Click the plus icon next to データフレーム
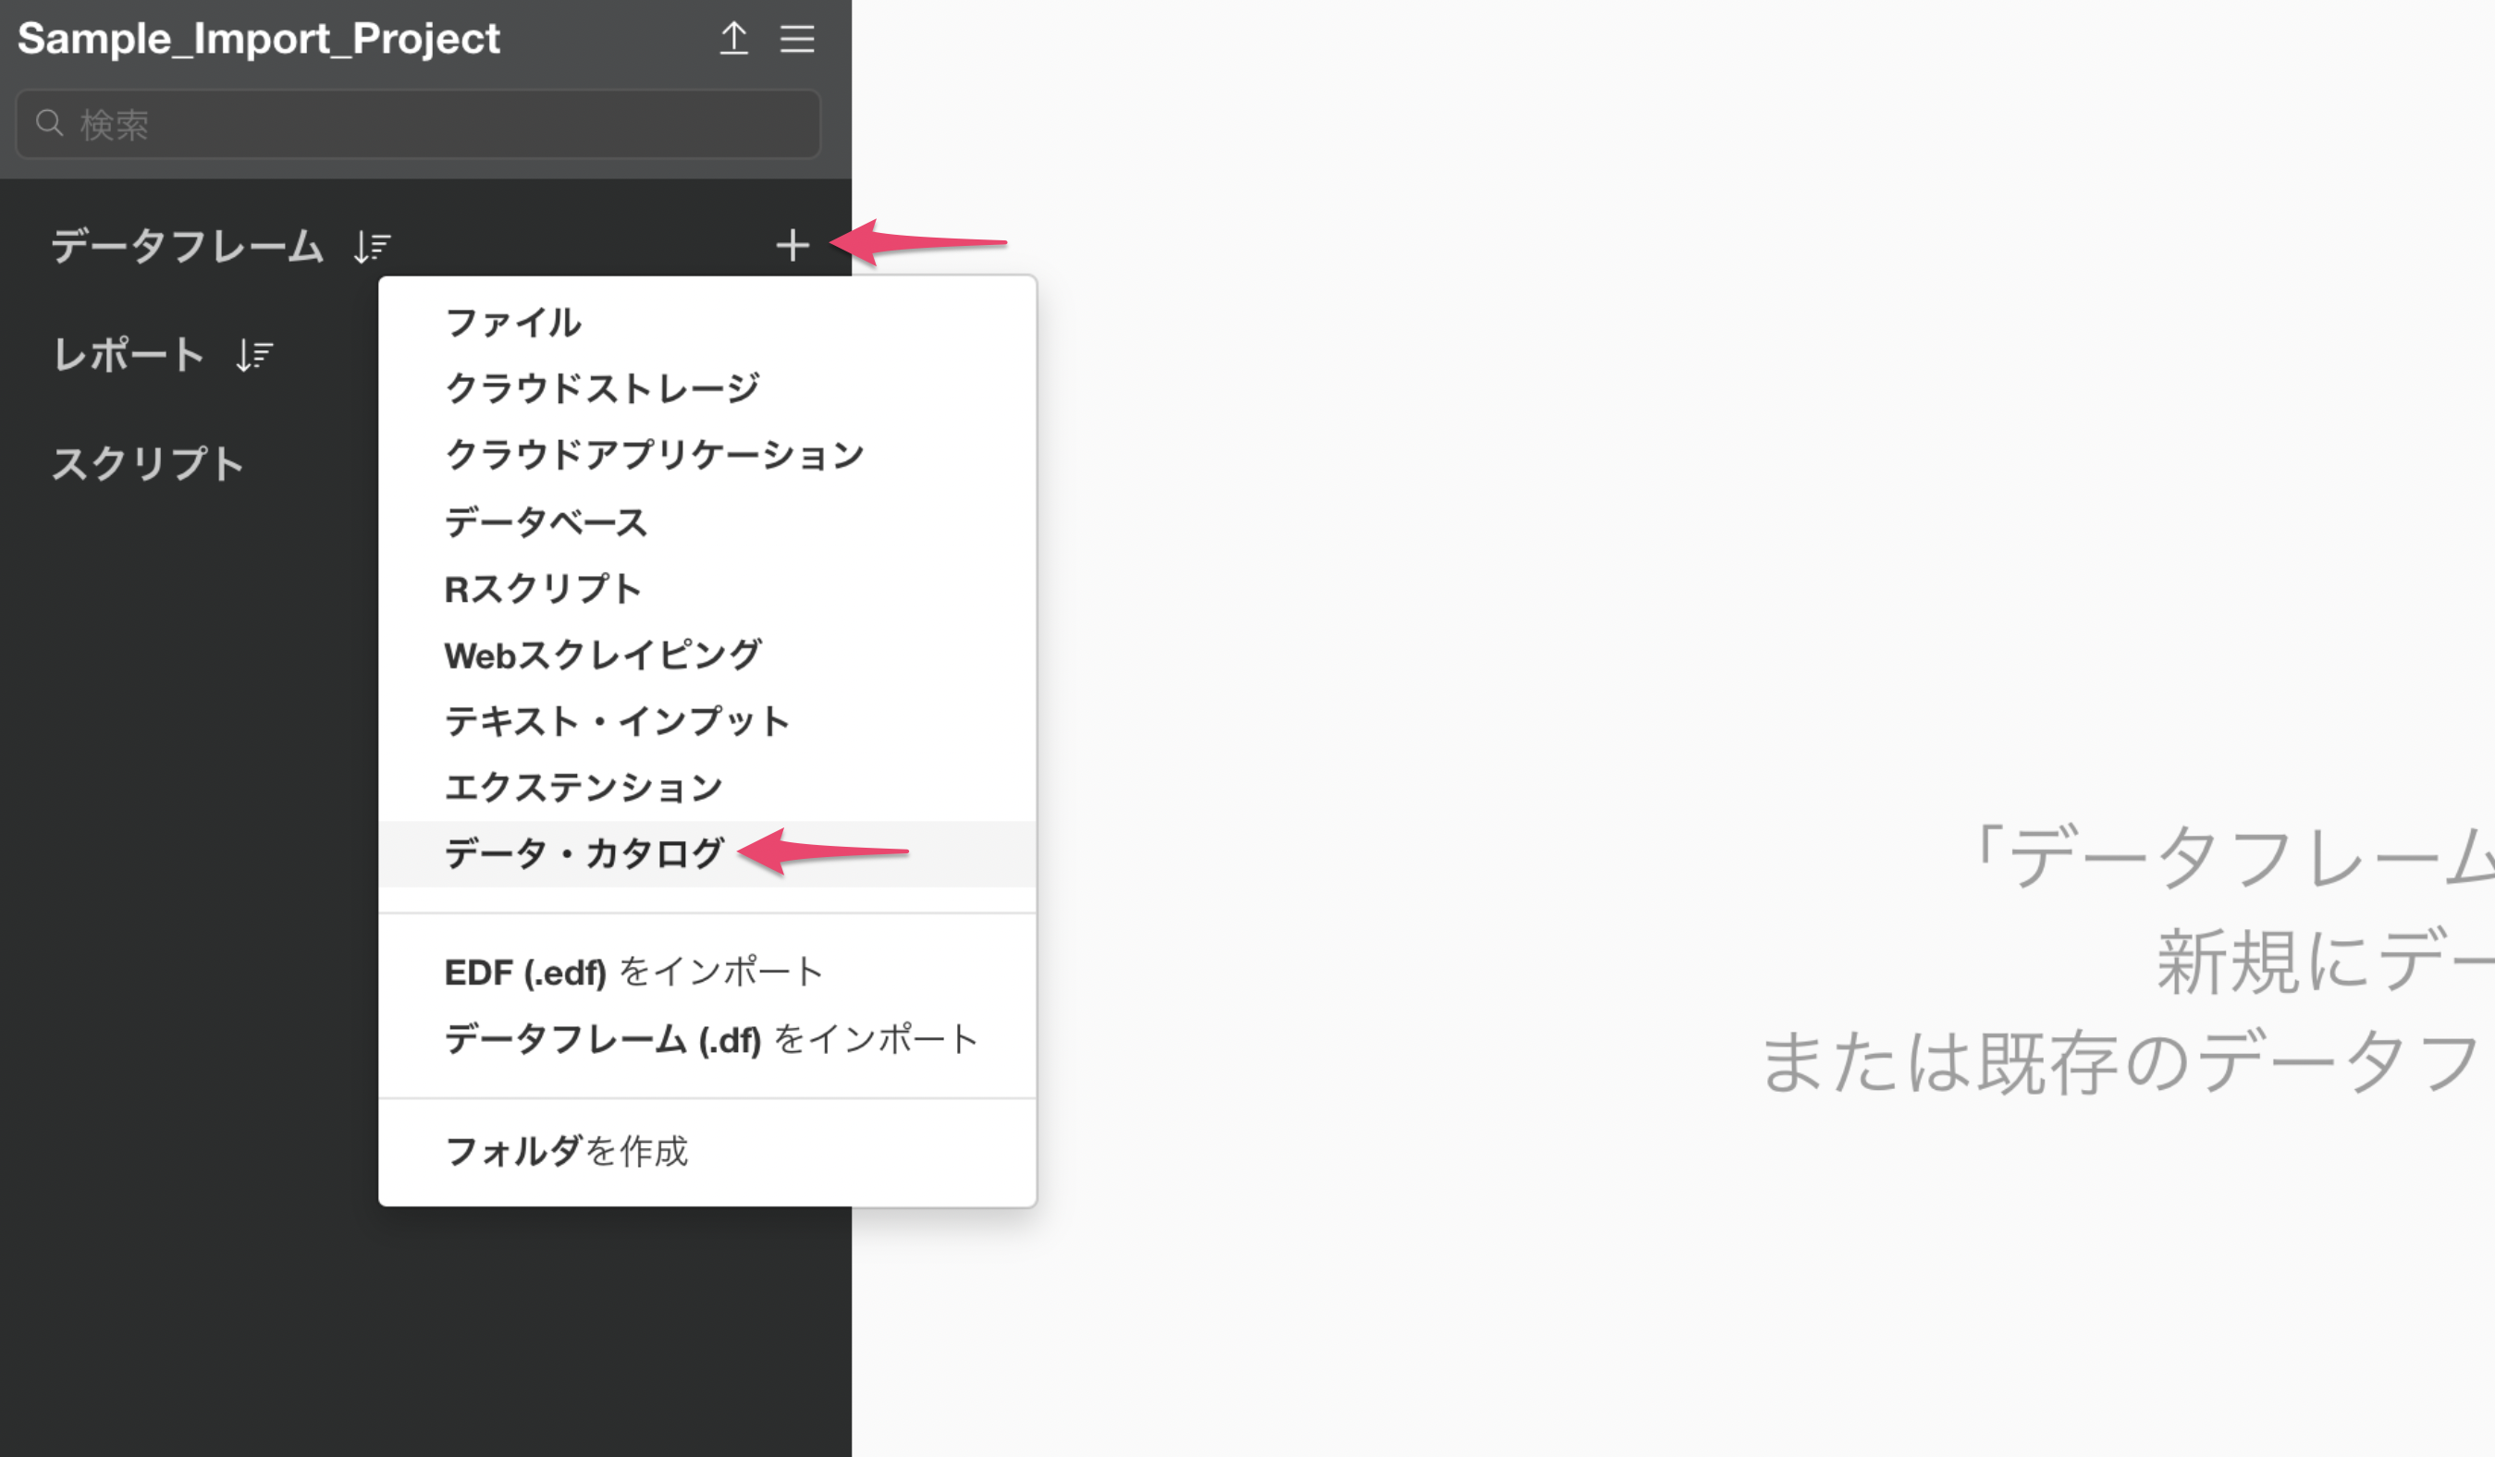Viewport: 2495px width, 1457px height. click(x=793, y=244)
